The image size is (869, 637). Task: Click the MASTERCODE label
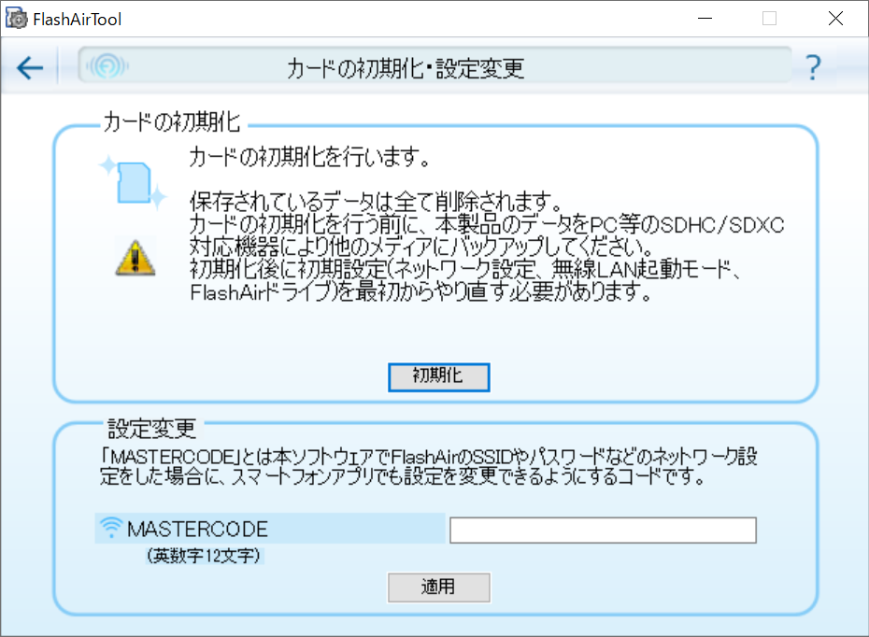tap(197, 530)
